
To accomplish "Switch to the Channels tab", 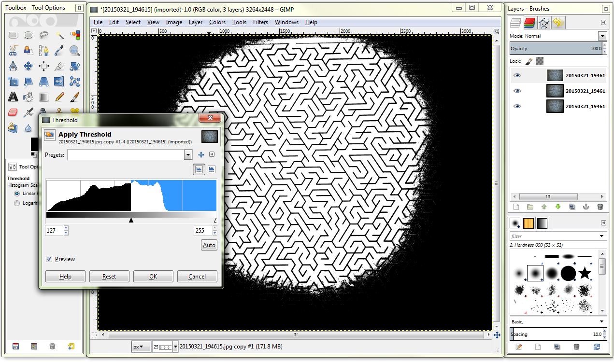I will tap(529, 22).
